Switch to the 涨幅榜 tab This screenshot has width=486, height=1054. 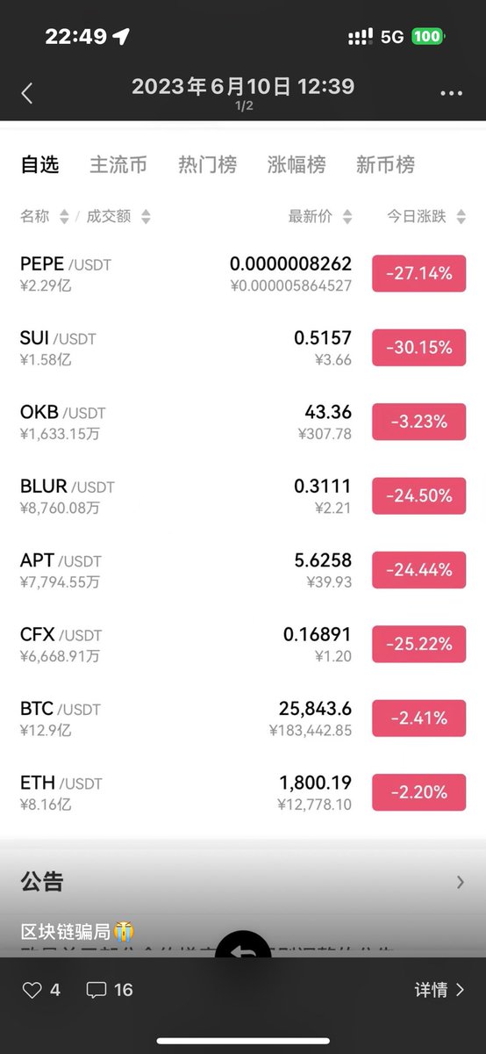pos(297,164)
